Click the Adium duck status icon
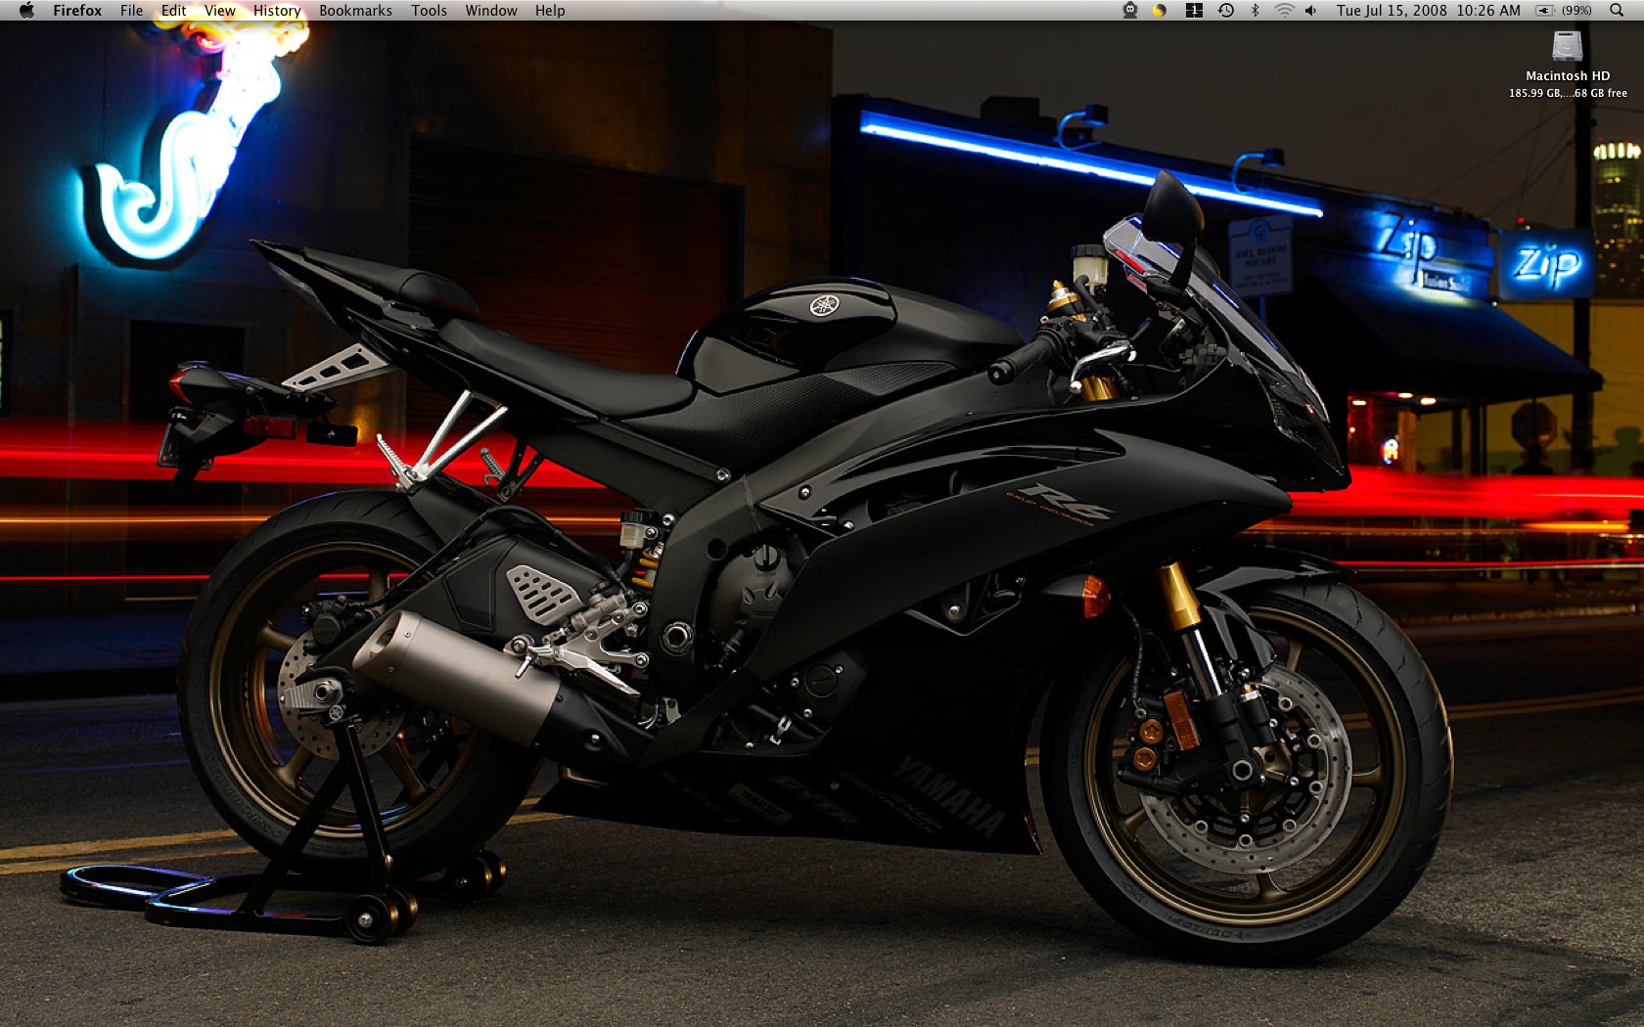 [x=1130, y=11]
